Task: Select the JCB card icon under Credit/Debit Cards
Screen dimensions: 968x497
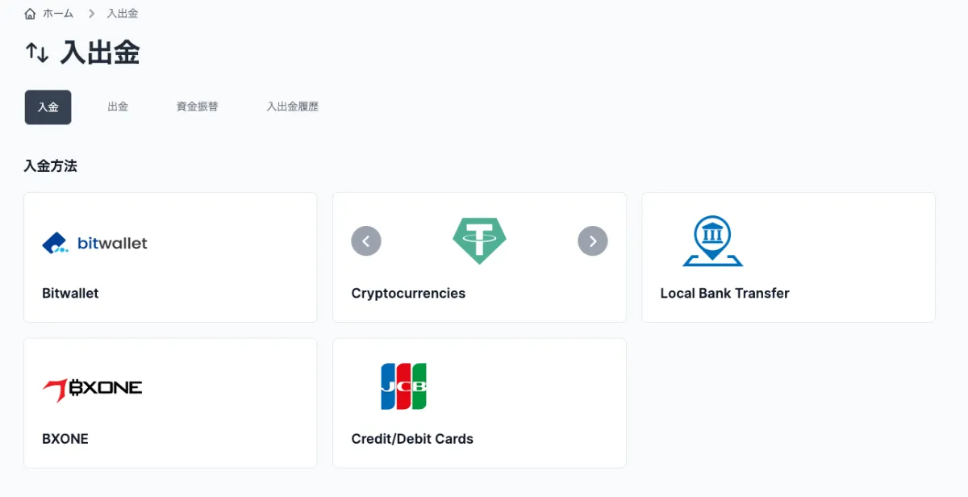Action: (403, 386)
